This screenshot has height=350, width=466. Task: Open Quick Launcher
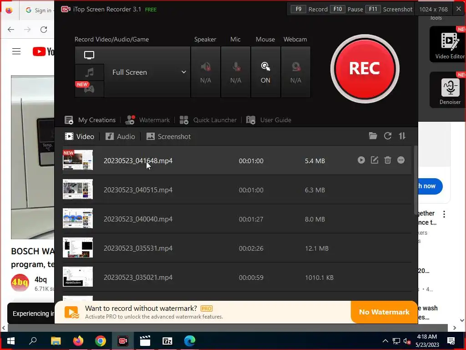208,120
